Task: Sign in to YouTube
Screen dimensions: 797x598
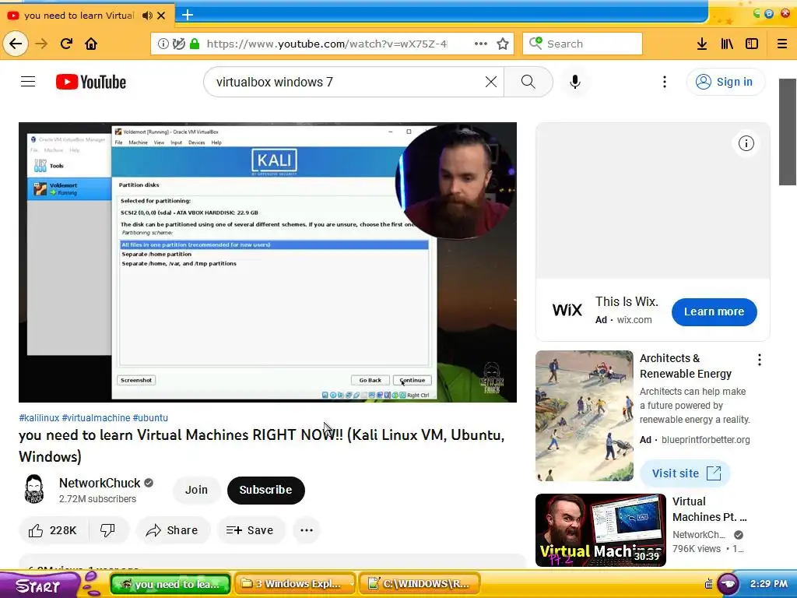Action: pyautogui.click(x=725, y=82)
